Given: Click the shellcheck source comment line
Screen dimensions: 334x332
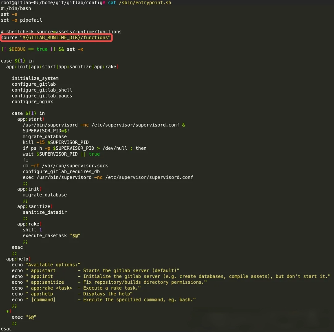Looking at the screenshot, I should (61, 32).
